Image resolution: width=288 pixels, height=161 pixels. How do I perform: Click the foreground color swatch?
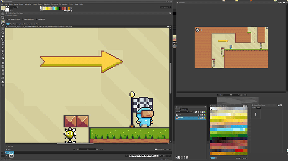point(3,7)
